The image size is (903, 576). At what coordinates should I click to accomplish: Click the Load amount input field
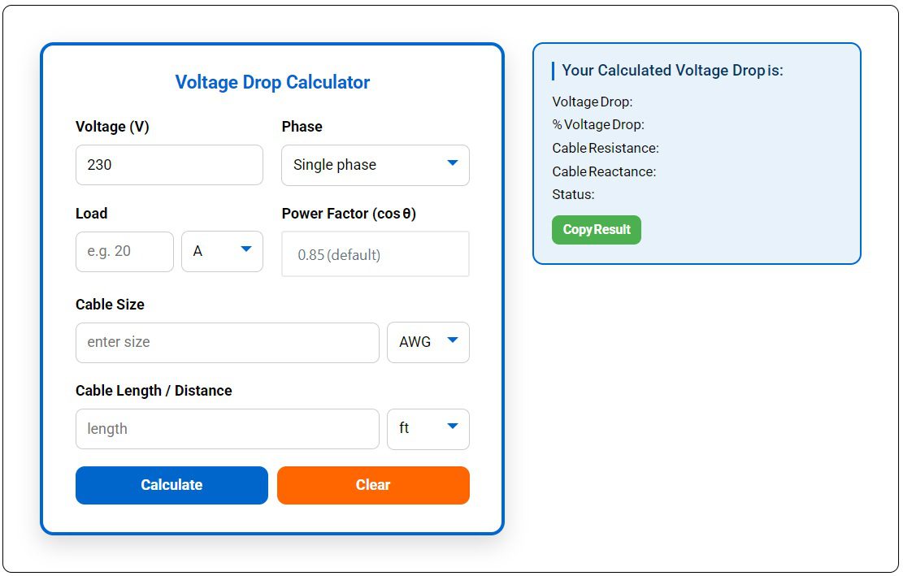tap(124, 251)
